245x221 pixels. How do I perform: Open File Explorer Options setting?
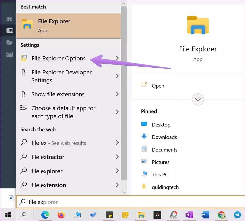coord(68,58)
